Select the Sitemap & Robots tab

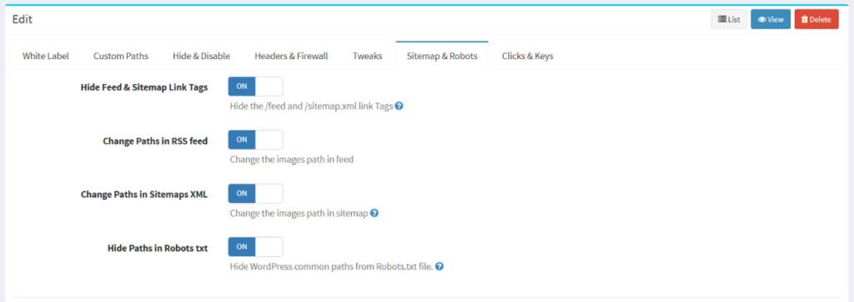(x=442, y=56)
